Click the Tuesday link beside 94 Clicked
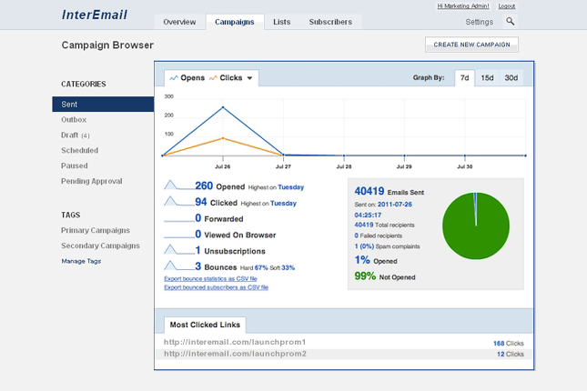The height and width of the screenshot is (391, 587). point(283,203)
